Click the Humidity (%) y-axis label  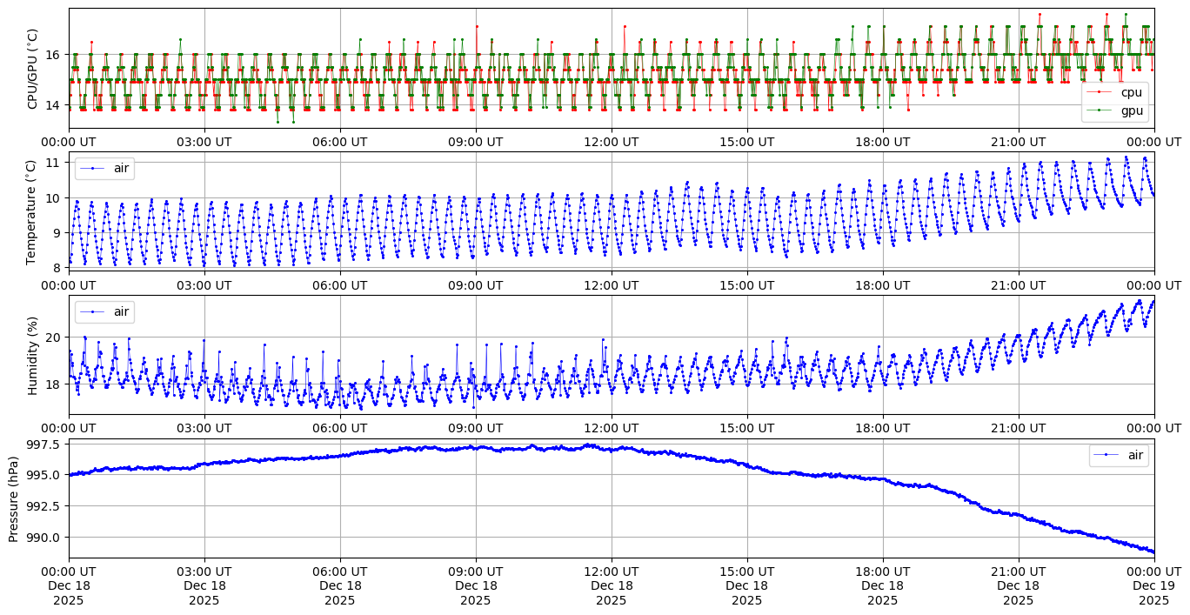click(x=33, y=355)
